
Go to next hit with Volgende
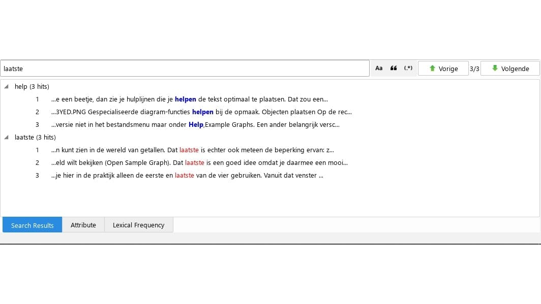(x=510, y=68)
